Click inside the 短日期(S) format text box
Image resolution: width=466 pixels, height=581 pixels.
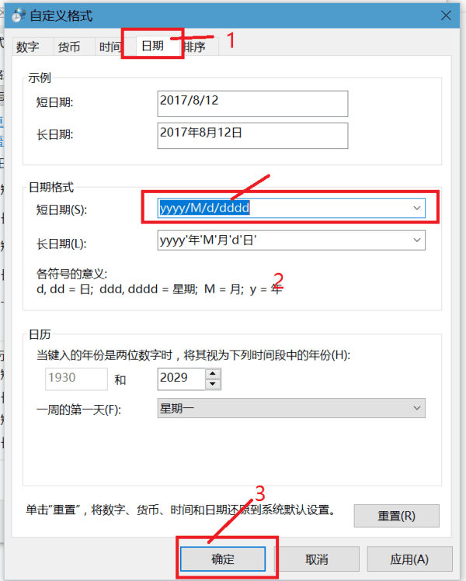pos(280,208)
